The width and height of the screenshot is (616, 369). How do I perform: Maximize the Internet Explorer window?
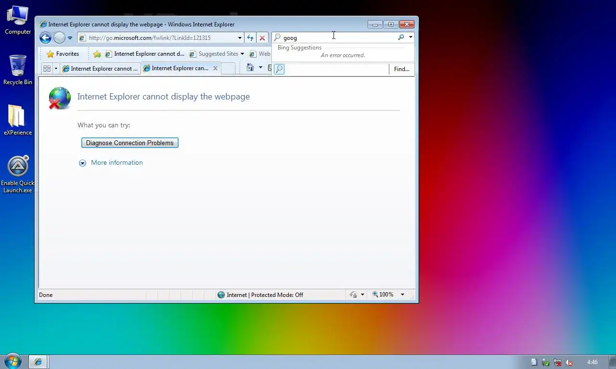391,24
